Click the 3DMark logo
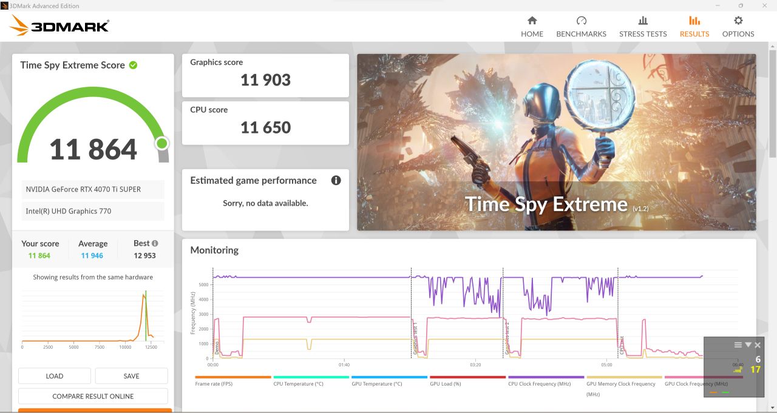Viewport: 777px width, 413px height. pyautogui.click(x=59, y=25)
